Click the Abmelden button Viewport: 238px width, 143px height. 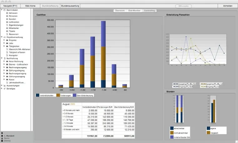pyautogui.click(x=228, y=6)
